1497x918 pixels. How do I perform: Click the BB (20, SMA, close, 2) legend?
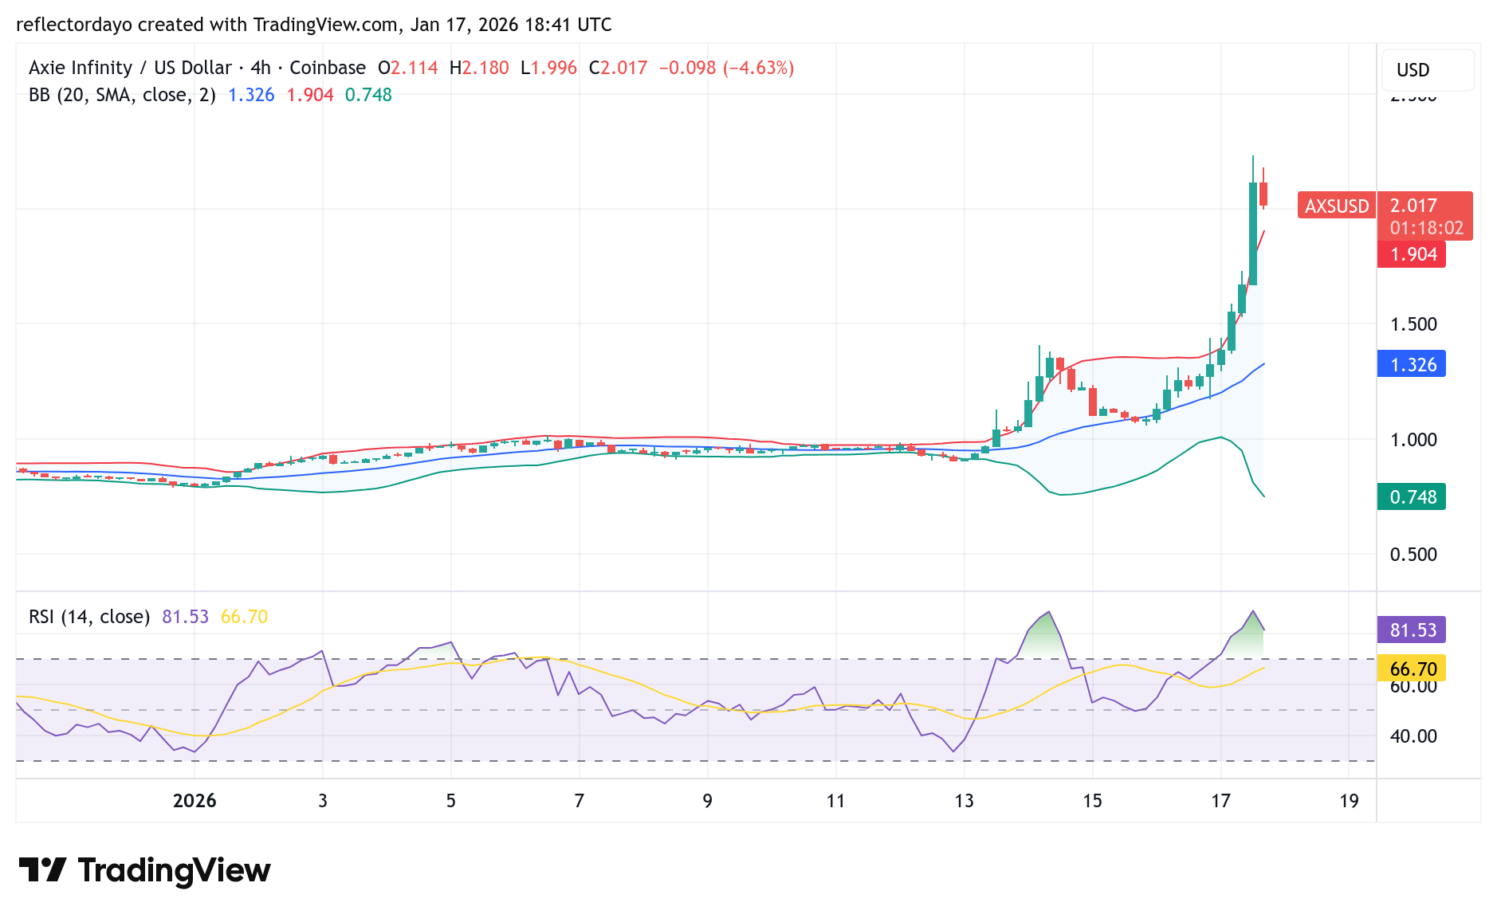122,95
